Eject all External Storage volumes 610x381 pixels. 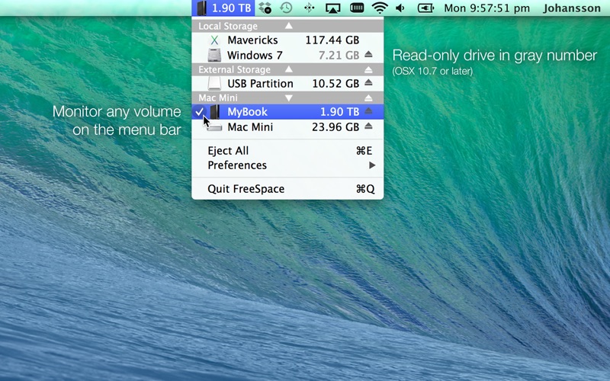tap(368, 70)
